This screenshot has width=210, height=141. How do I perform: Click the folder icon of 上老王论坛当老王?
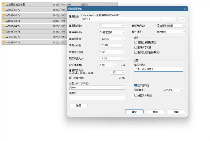tap(4, 4)
